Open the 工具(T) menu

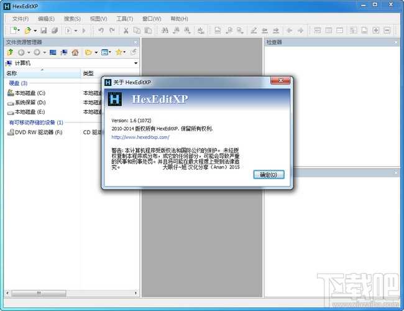point(125,19)
